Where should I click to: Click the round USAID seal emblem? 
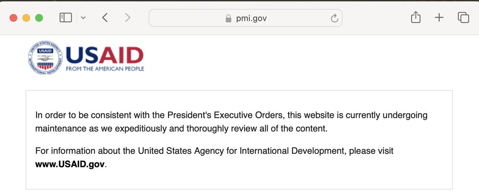(x=45, y=58)
